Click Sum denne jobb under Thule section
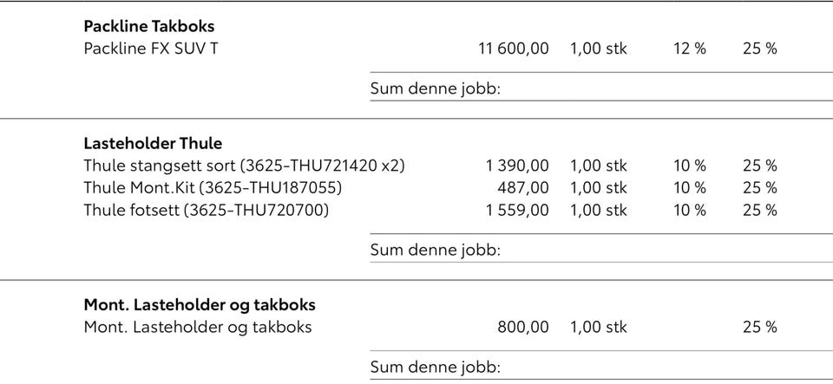The width and height of the screenshot is (833, 384). click(436, 250)
